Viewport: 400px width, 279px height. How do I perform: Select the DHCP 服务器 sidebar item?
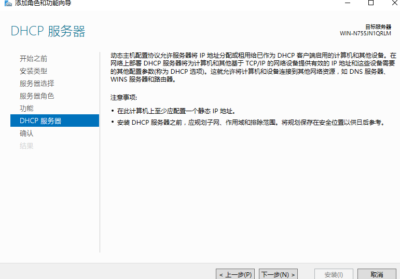coord(54,121)
